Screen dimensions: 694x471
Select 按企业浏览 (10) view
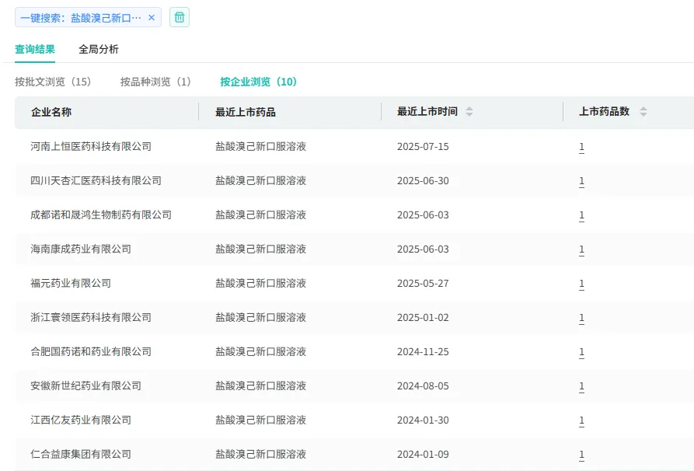point(258,82)
